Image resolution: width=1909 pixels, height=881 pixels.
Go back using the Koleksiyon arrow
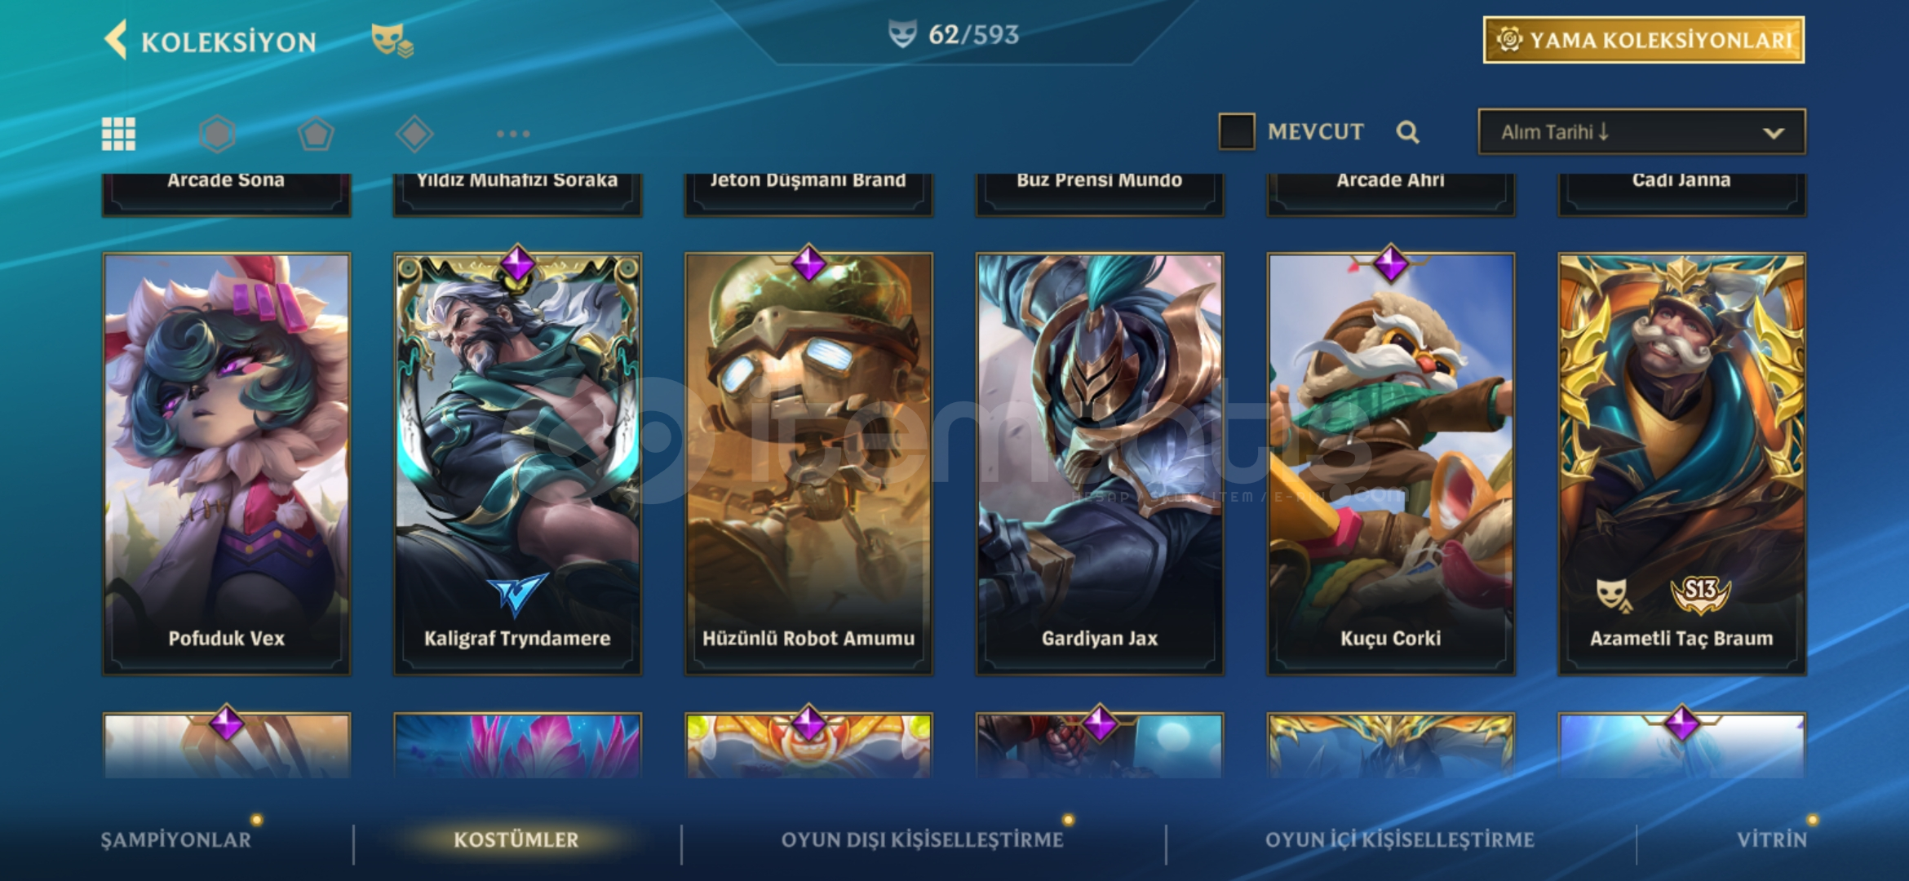click(x=116, y=40)
